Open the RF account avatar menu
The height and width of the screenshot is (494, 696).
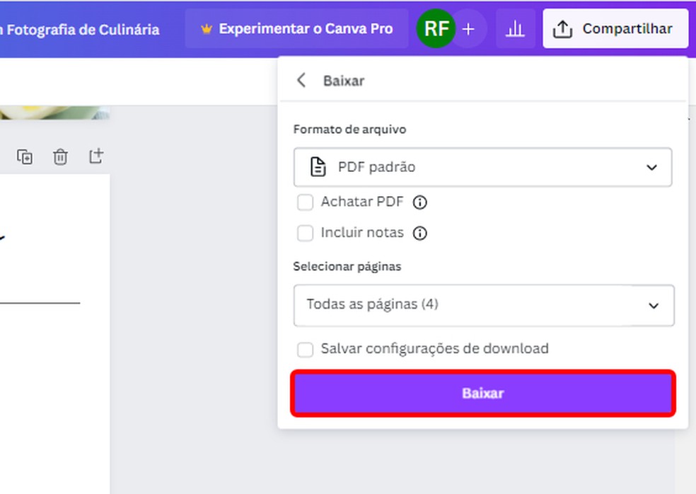tap(436, 28)
